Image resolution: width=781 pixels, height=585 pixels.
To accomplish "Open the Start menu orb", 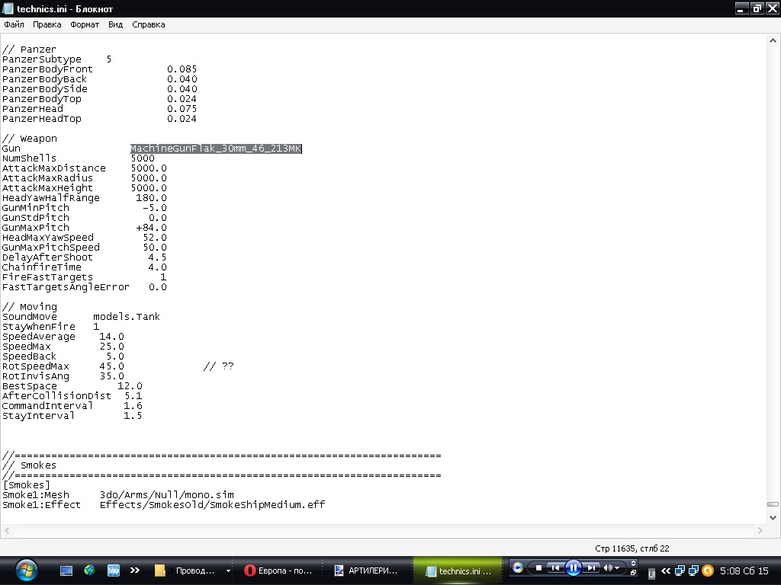I will pyautogui.click(x=27, y=570).
